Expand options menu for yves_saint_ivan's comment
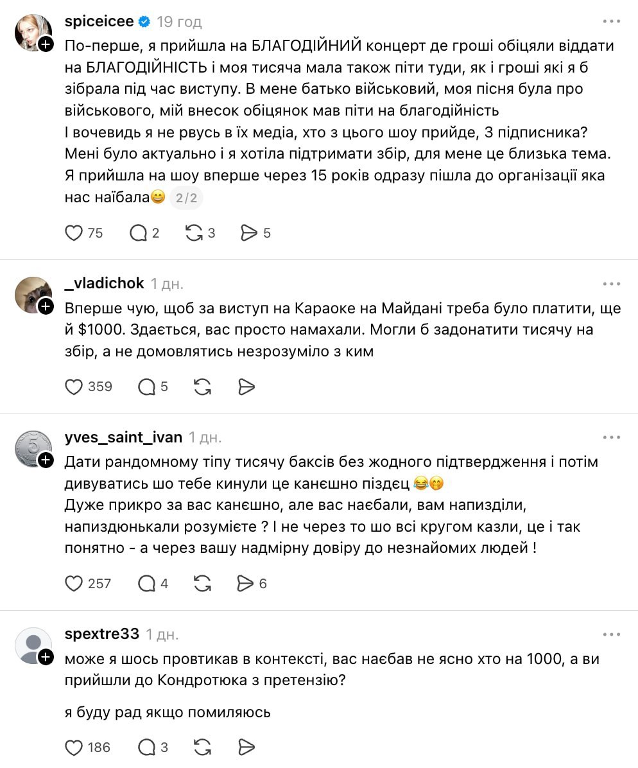This screenshot has width=638, height=768. [x=611, y=437]
